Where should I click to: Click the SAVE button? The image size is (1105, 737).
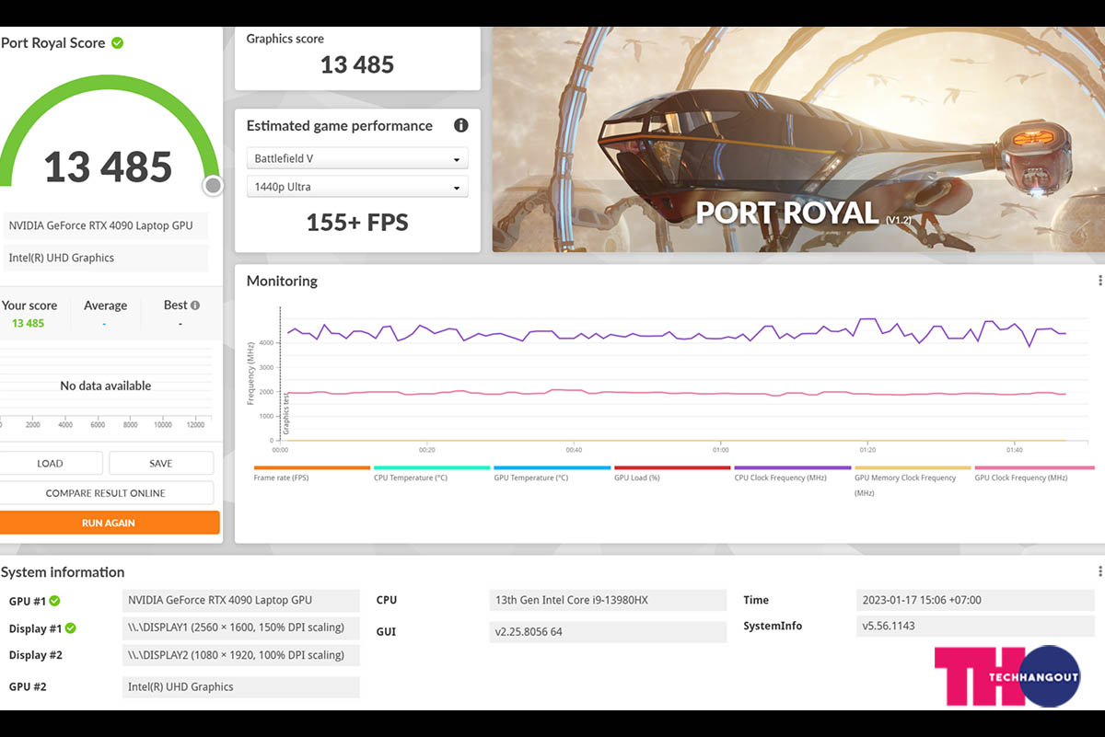click(161, 463)
